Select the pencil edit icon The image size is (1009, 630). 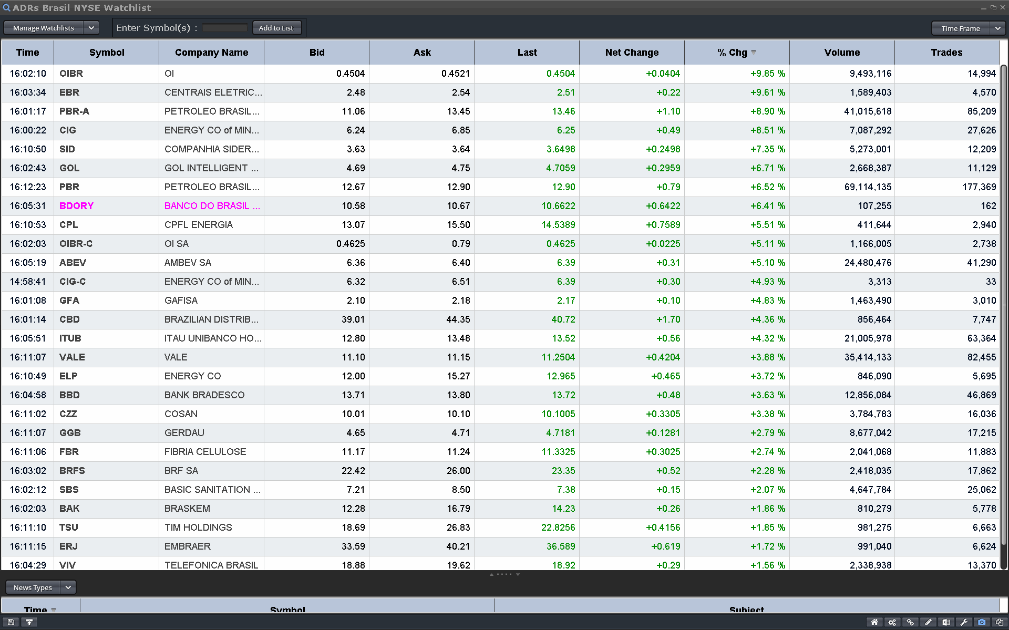(x=928, y=622)
